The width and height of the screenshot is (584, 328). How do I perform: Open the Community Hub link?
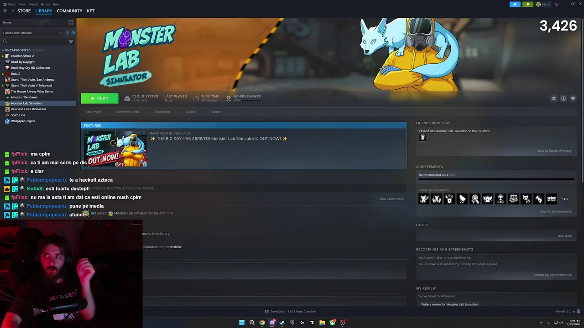127,112
